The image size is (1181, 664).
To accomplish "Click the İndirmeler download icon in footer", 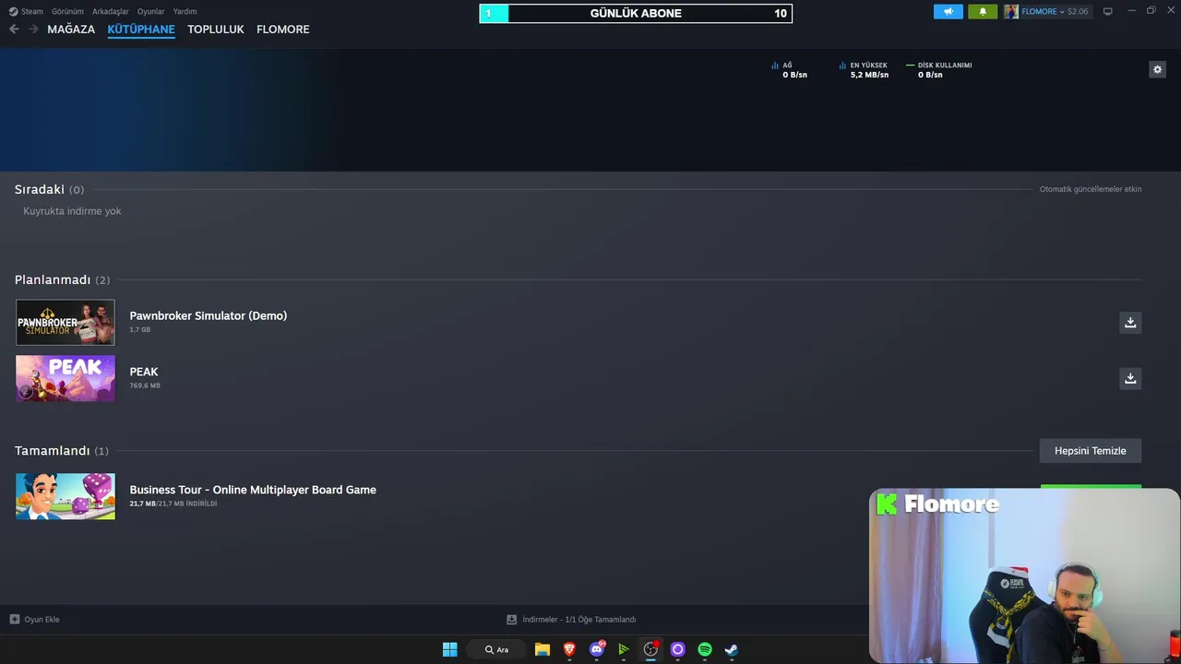I will tap(511, 620).
